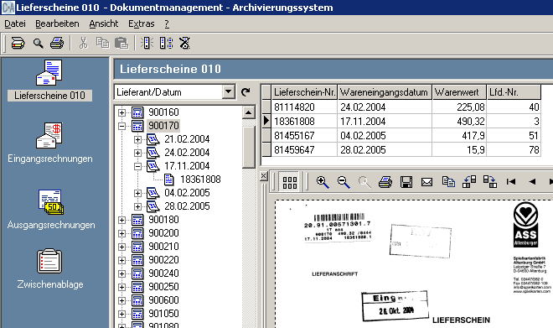This screenshot has height=328, width=553.
Task: Zoom in on the document preview
Action: [x=323, y=182]
